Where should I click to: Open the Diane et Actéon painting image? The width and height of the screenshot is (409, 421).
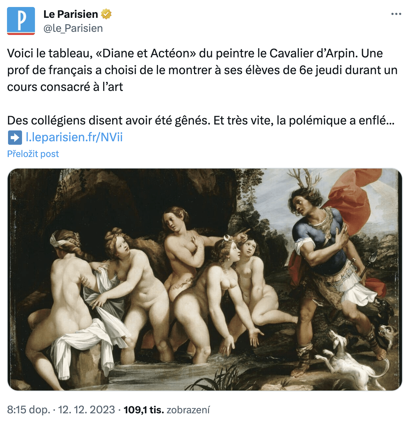coord(204,279)
